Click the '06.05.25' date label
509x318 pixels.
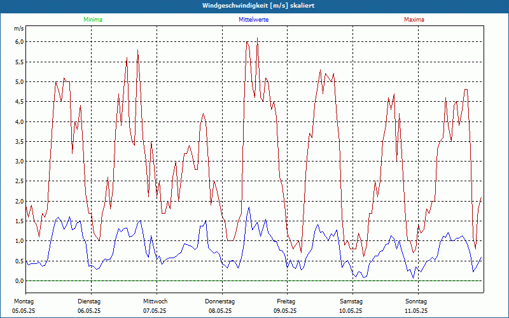coord(89,311)
